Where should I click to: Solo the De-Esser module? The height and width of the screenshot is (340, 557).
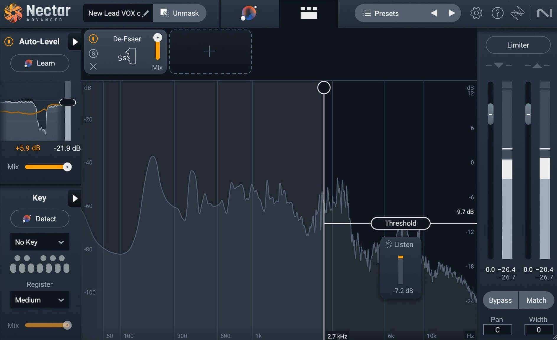tap(93, 53)
